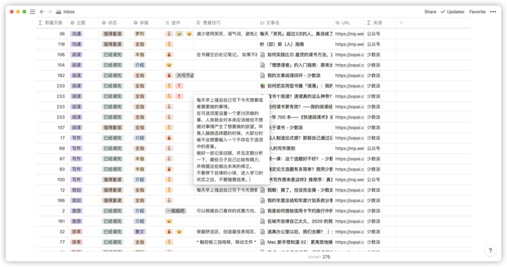
Task: Click page icon beside 我是如何借助信用卡
Action: pyautogui.click(x=263, y=211)
